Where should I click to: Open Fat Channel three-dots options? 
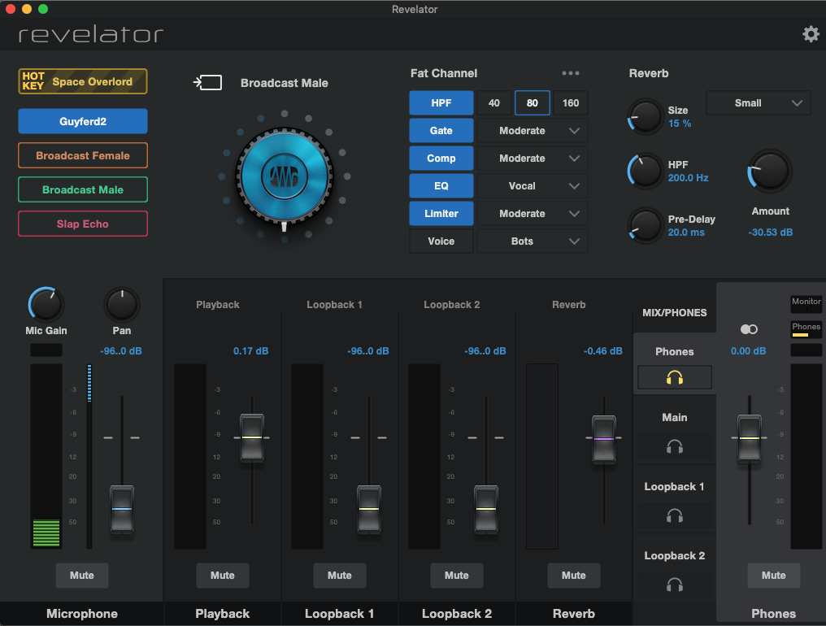pos(571,73)
